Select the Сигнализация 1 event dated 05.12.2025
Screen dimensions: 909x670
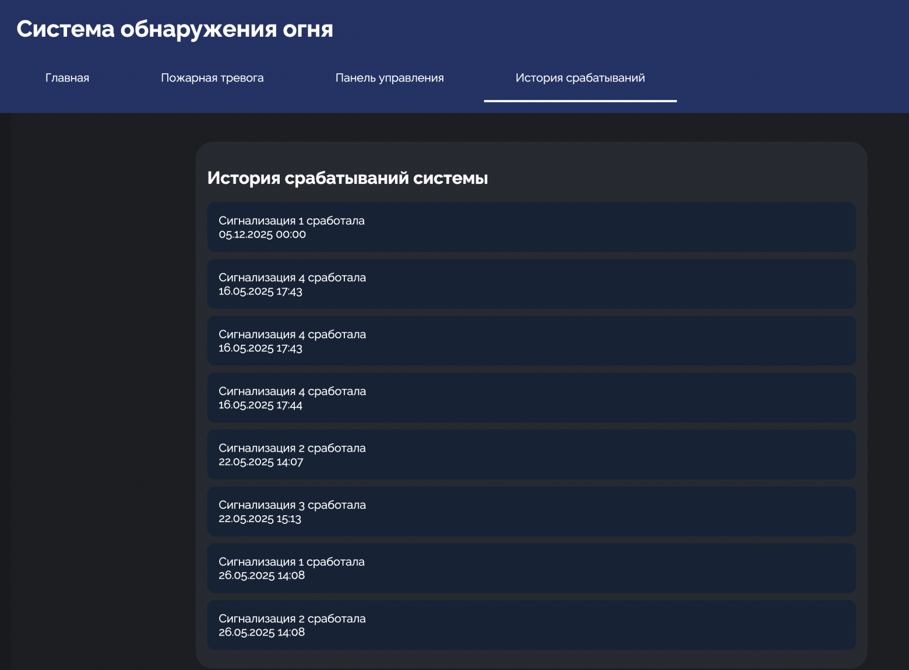529,227
